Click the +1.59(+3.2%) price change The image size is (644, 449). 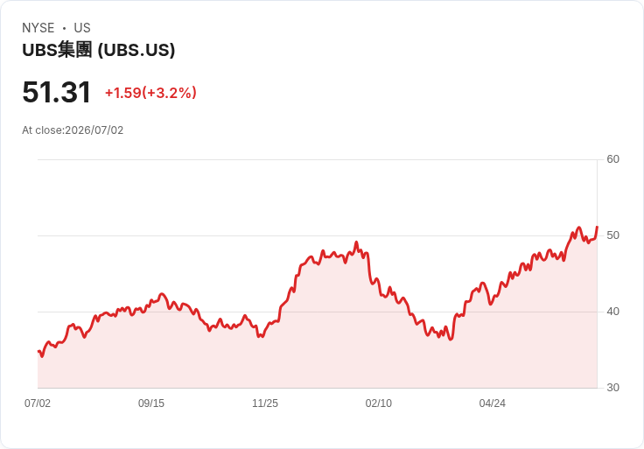tap(150, 93)
